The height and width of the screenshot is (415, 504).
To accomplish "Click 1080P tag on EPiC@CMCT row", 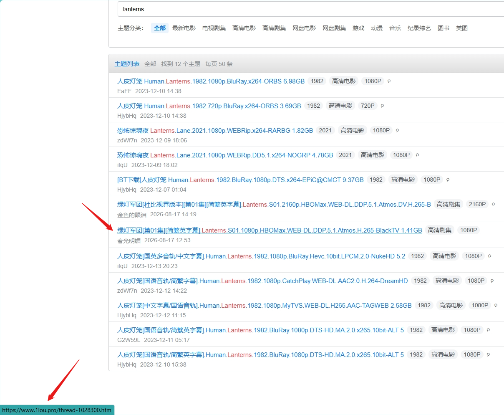I will click(x=432, y=180).
